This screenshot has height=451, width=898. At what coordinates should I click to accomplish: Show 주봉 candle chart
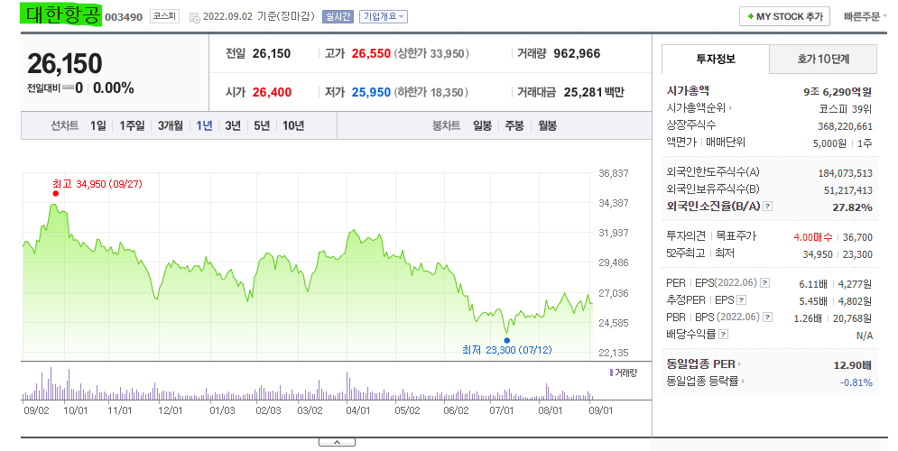tap(514, 125)
